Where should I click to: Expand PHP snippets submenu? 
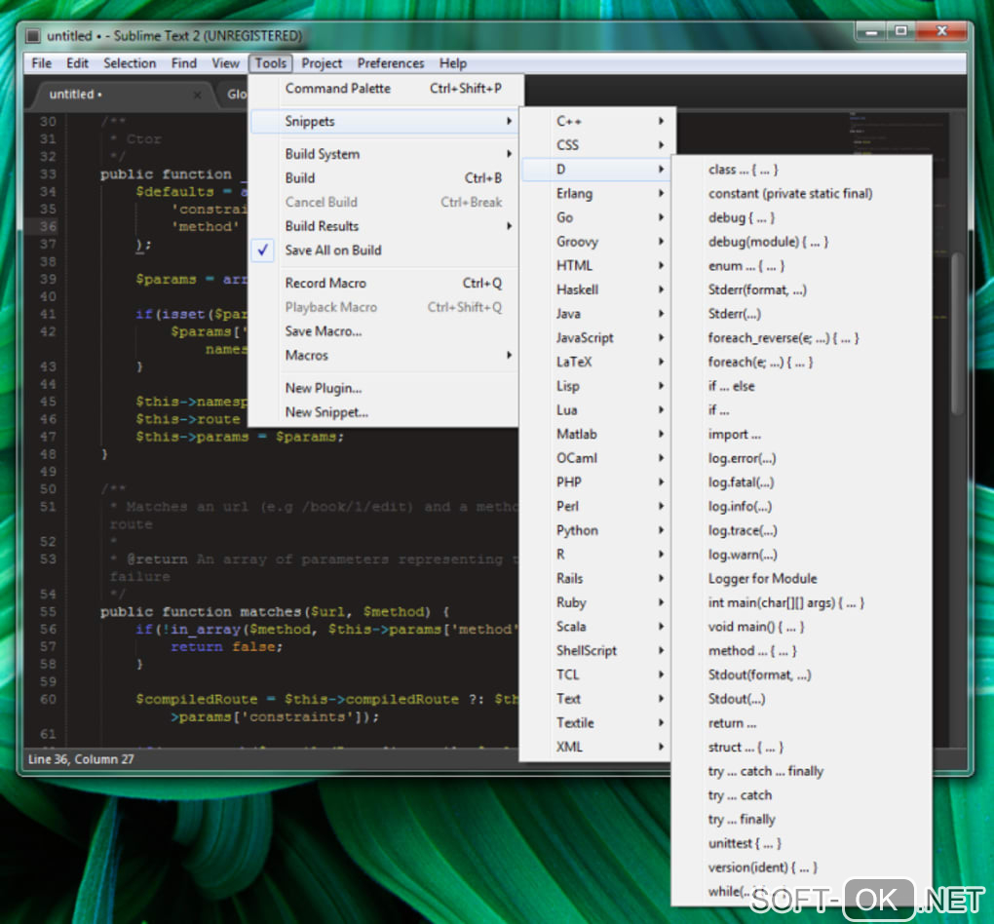point(597,482)
